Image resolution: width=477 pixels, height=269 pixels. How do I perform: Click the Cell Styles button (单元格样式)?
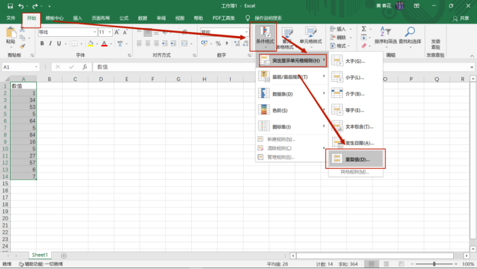click(310, 37)
